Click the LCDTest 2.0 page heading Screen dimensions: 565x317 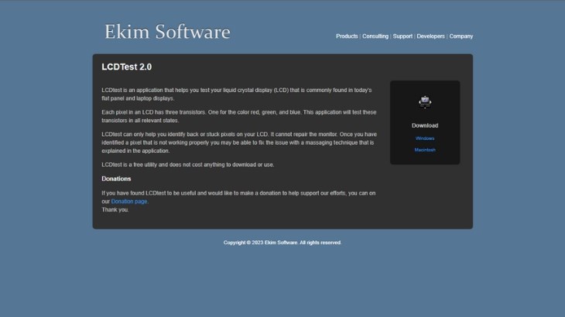(x=127, y=67)
